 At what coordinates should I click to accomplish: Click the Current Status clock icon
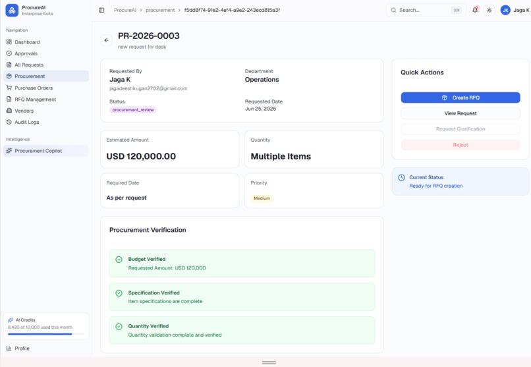point(401,177)
